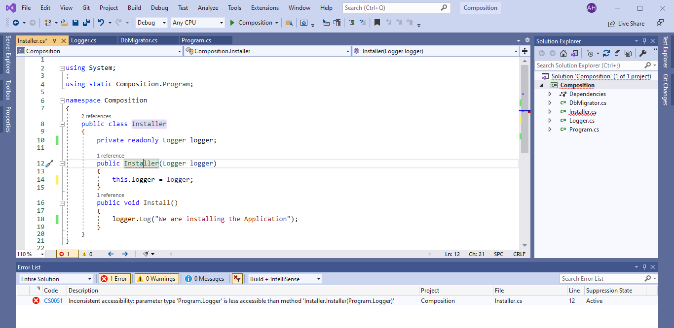
Task: Select Installer.cs in Solution Explorer
Action: click(x=583, y=112)
